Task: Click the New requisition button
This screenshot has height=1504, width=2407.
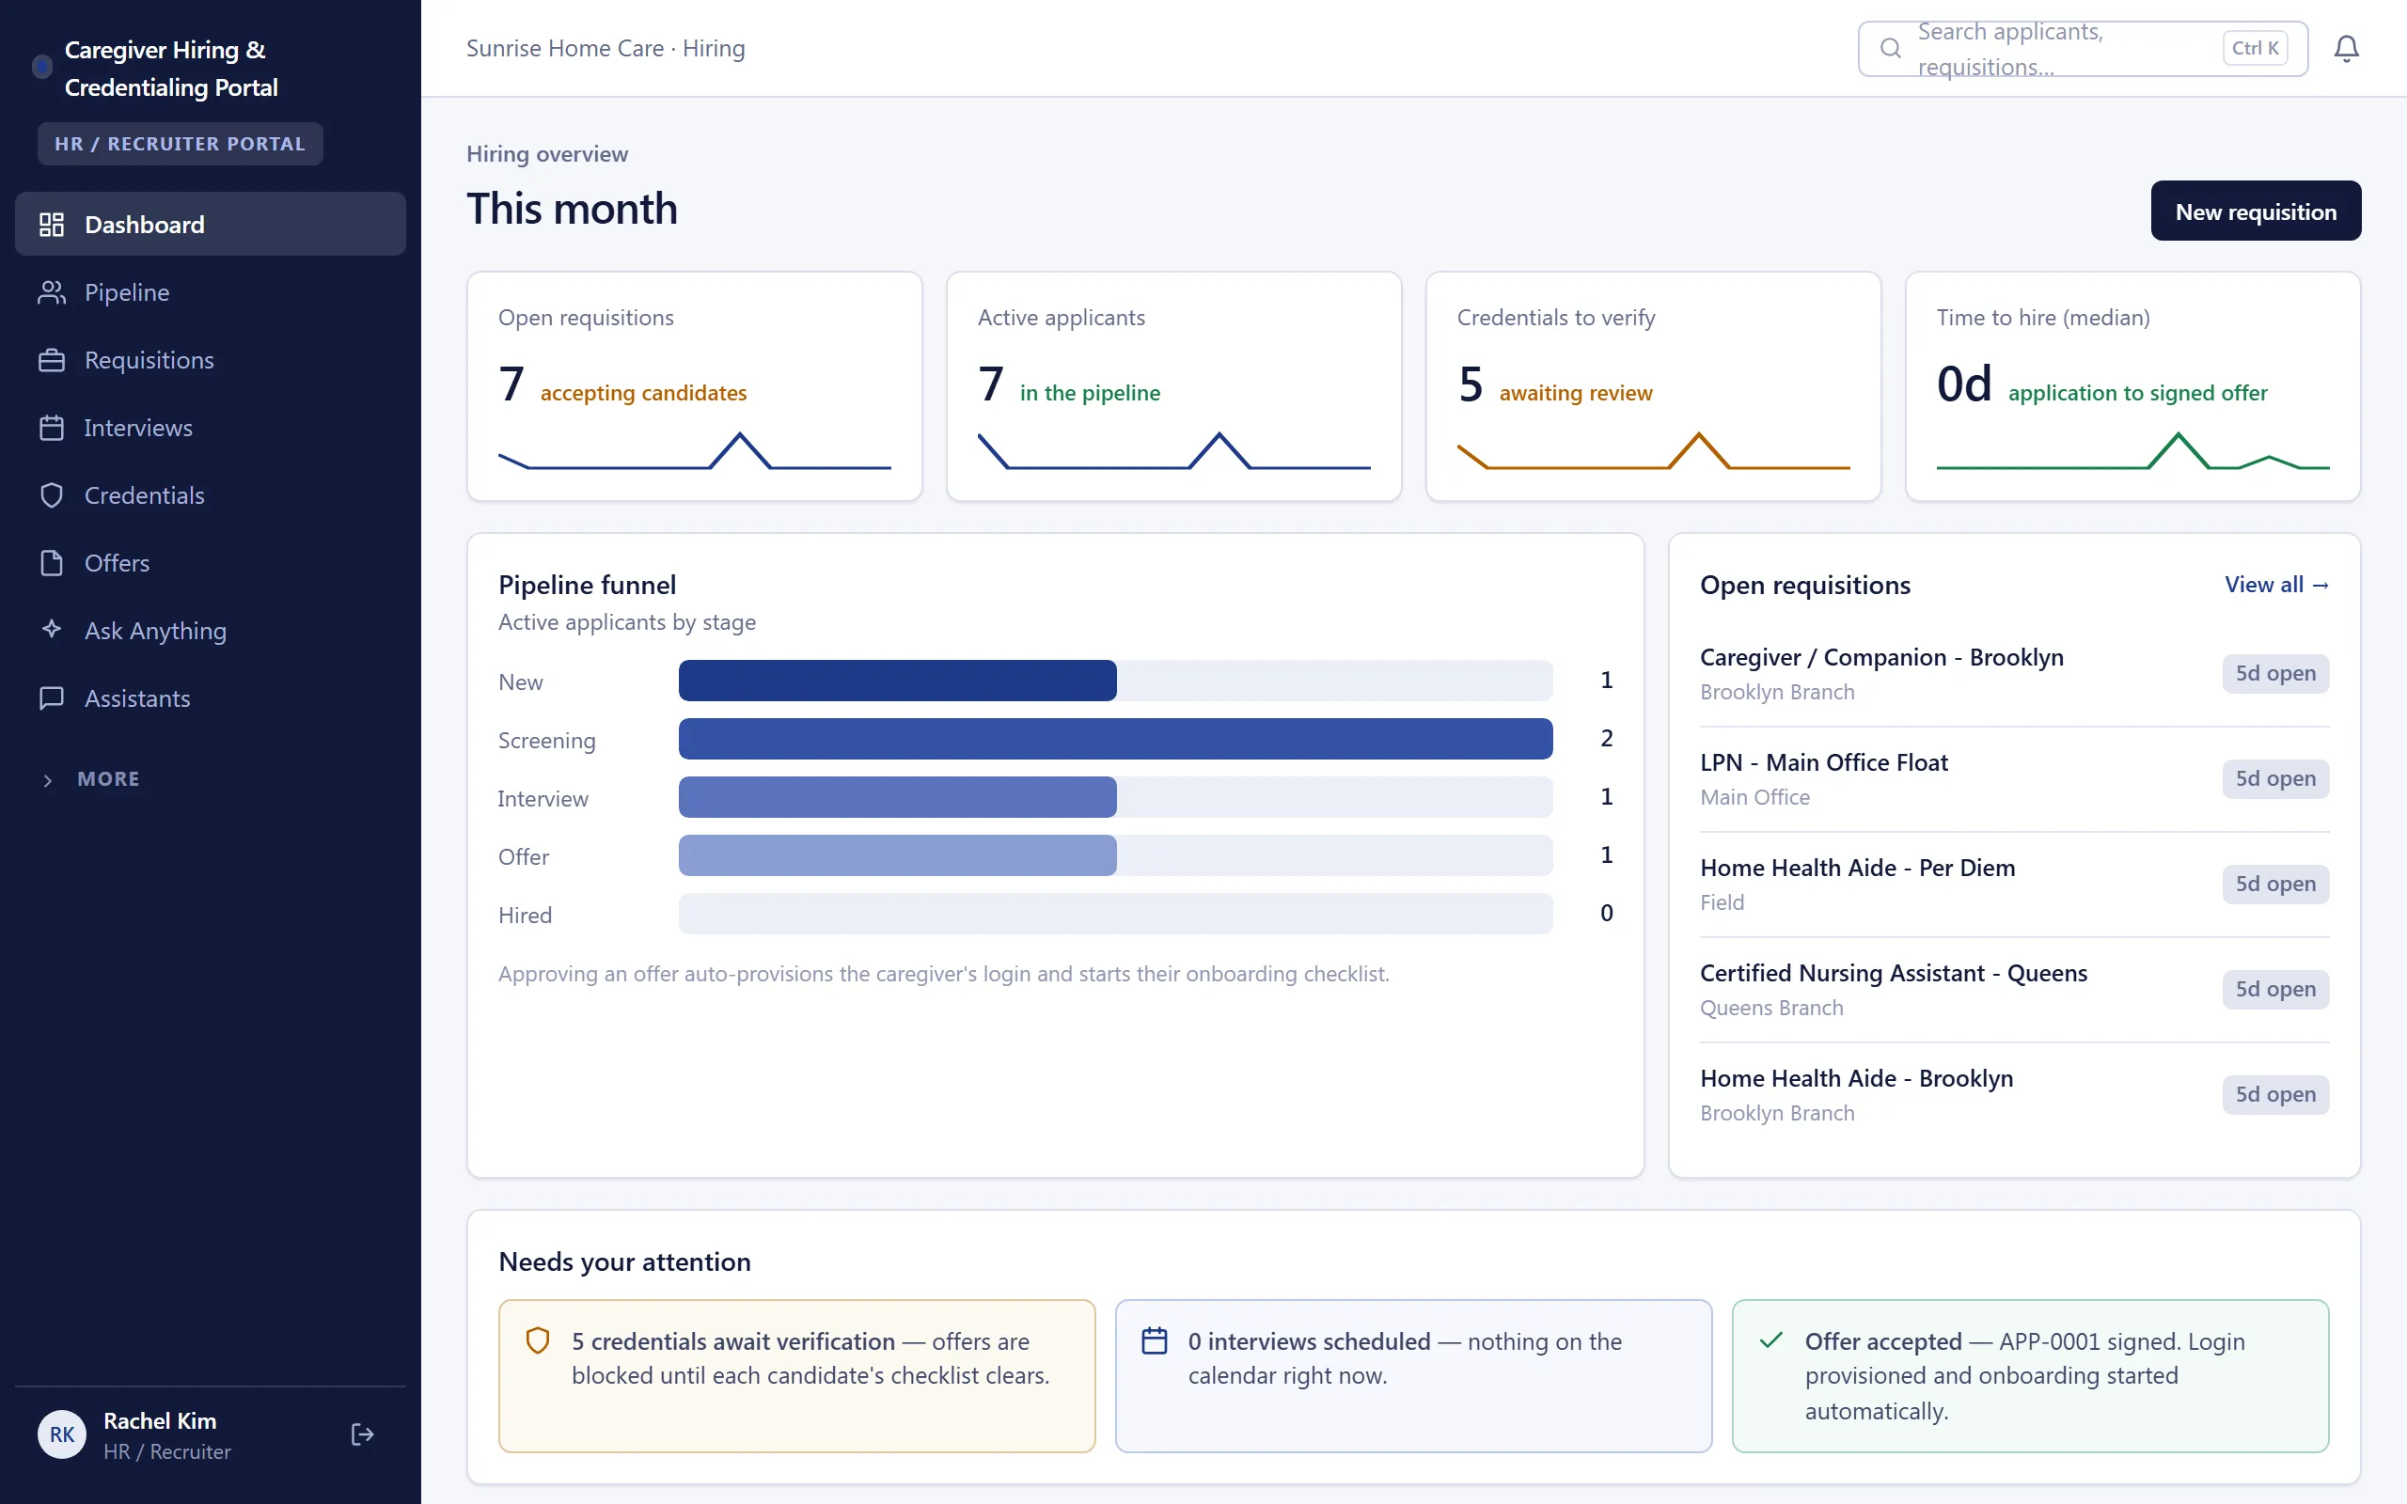Action: tap(2255, 211)
